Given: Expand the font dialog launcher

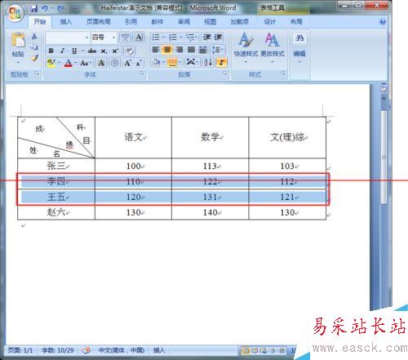Looking at the screenshot, I should coord(141,73).
